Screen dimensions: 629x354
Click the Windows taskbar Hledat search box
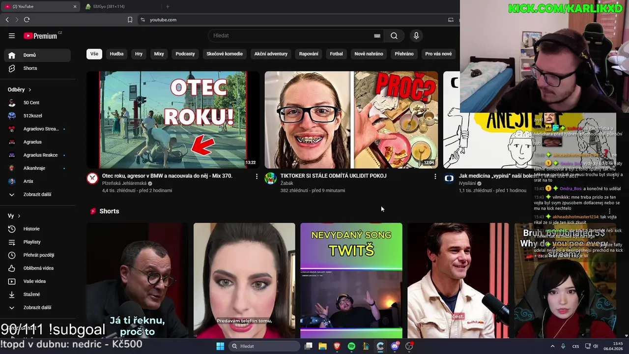[265, 346]
